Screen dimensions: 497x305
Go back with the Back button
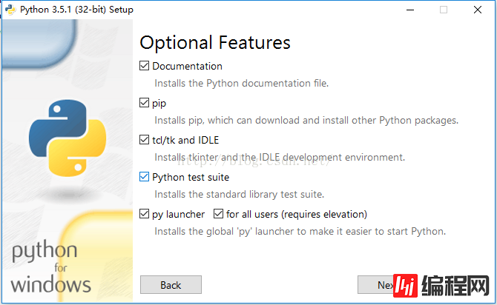click(x=171, y=285)
